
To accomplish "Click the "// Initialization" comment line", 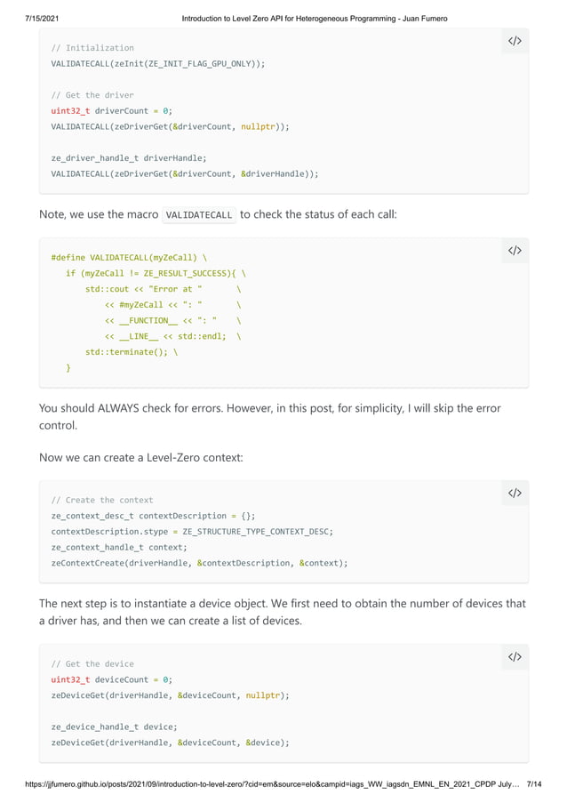I will 92,48.
